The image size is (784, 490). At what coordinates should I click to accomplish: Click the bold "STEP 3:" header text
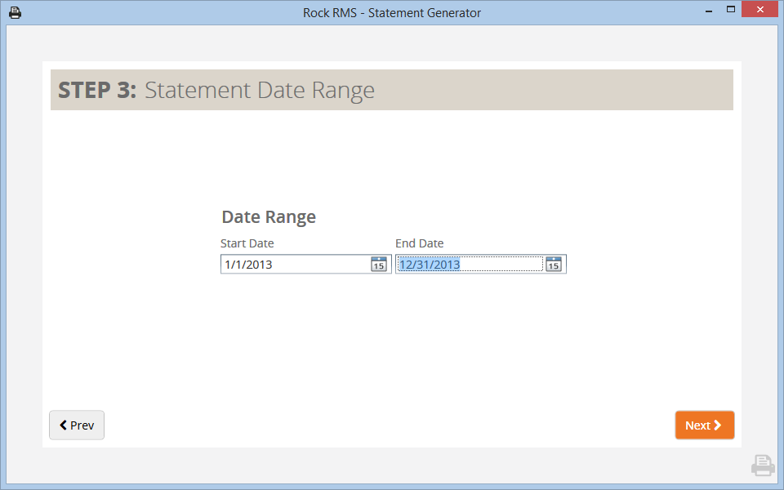pos(97,90)
